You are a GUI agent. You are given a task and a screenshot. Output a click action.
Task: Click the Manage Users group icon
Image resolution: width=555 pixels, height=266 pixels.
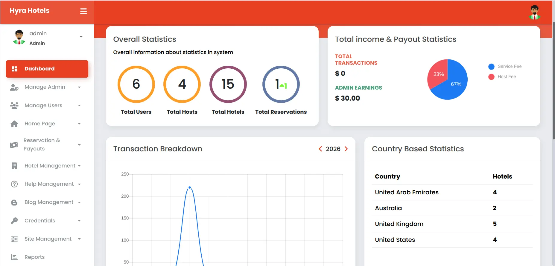[14, 105]
